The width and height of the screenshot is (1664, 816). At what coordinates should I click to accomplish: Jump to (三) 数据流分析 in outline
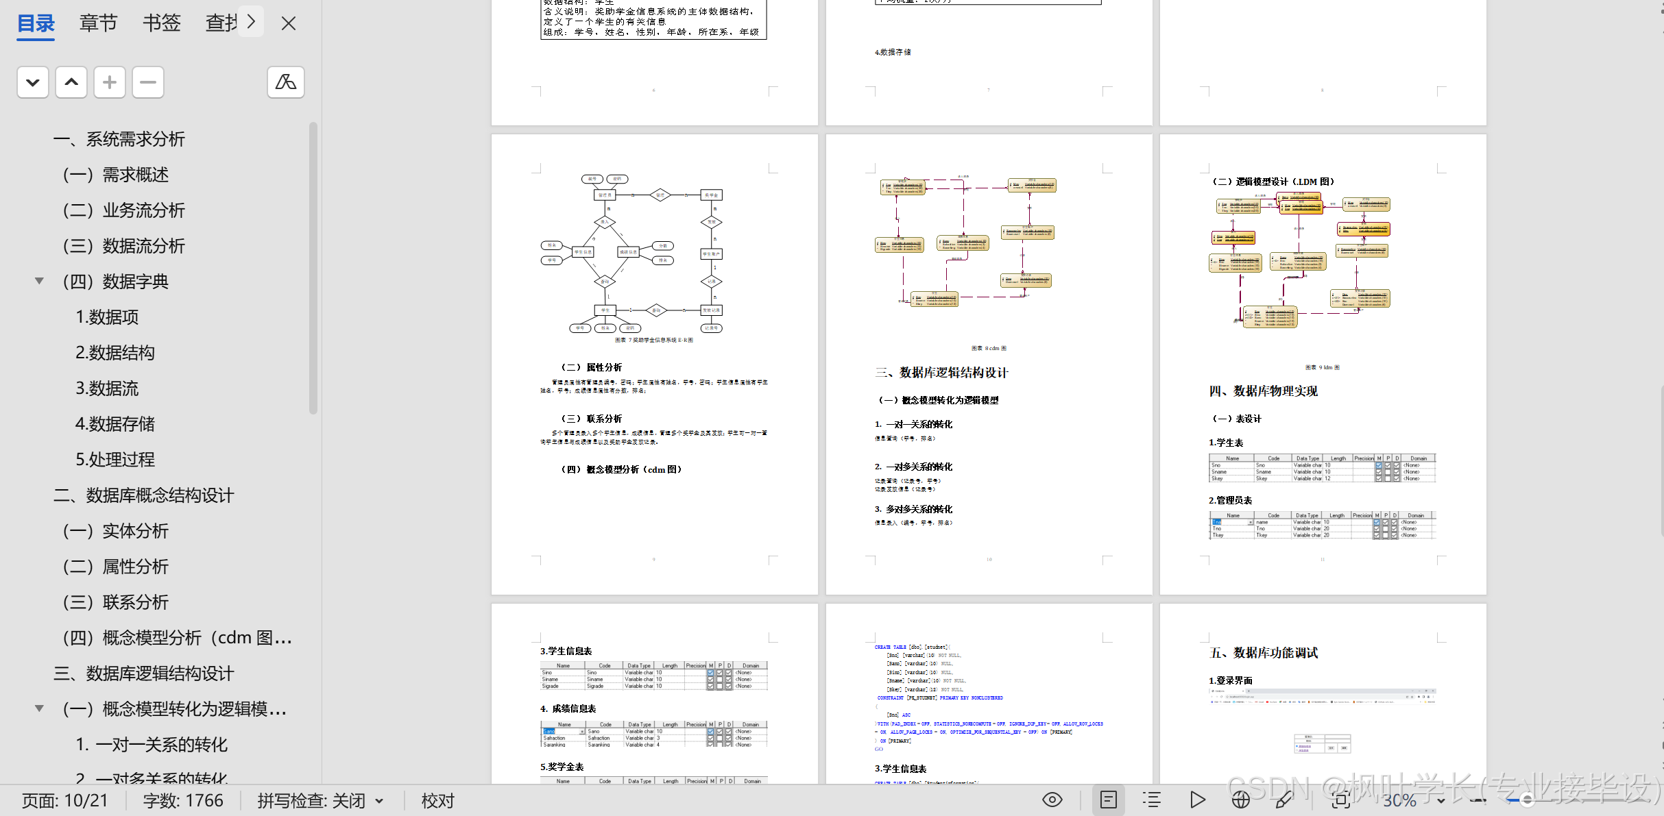pyautogui.click(x=124, y=246)
